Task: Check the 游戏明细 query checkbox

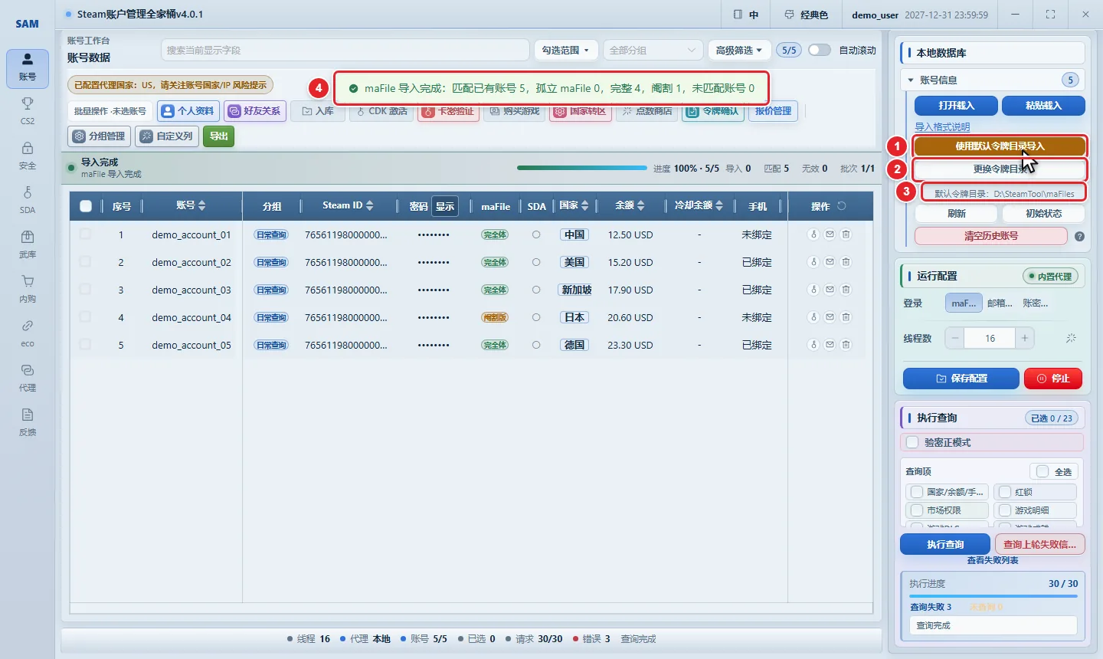Action: point(1005,510)
